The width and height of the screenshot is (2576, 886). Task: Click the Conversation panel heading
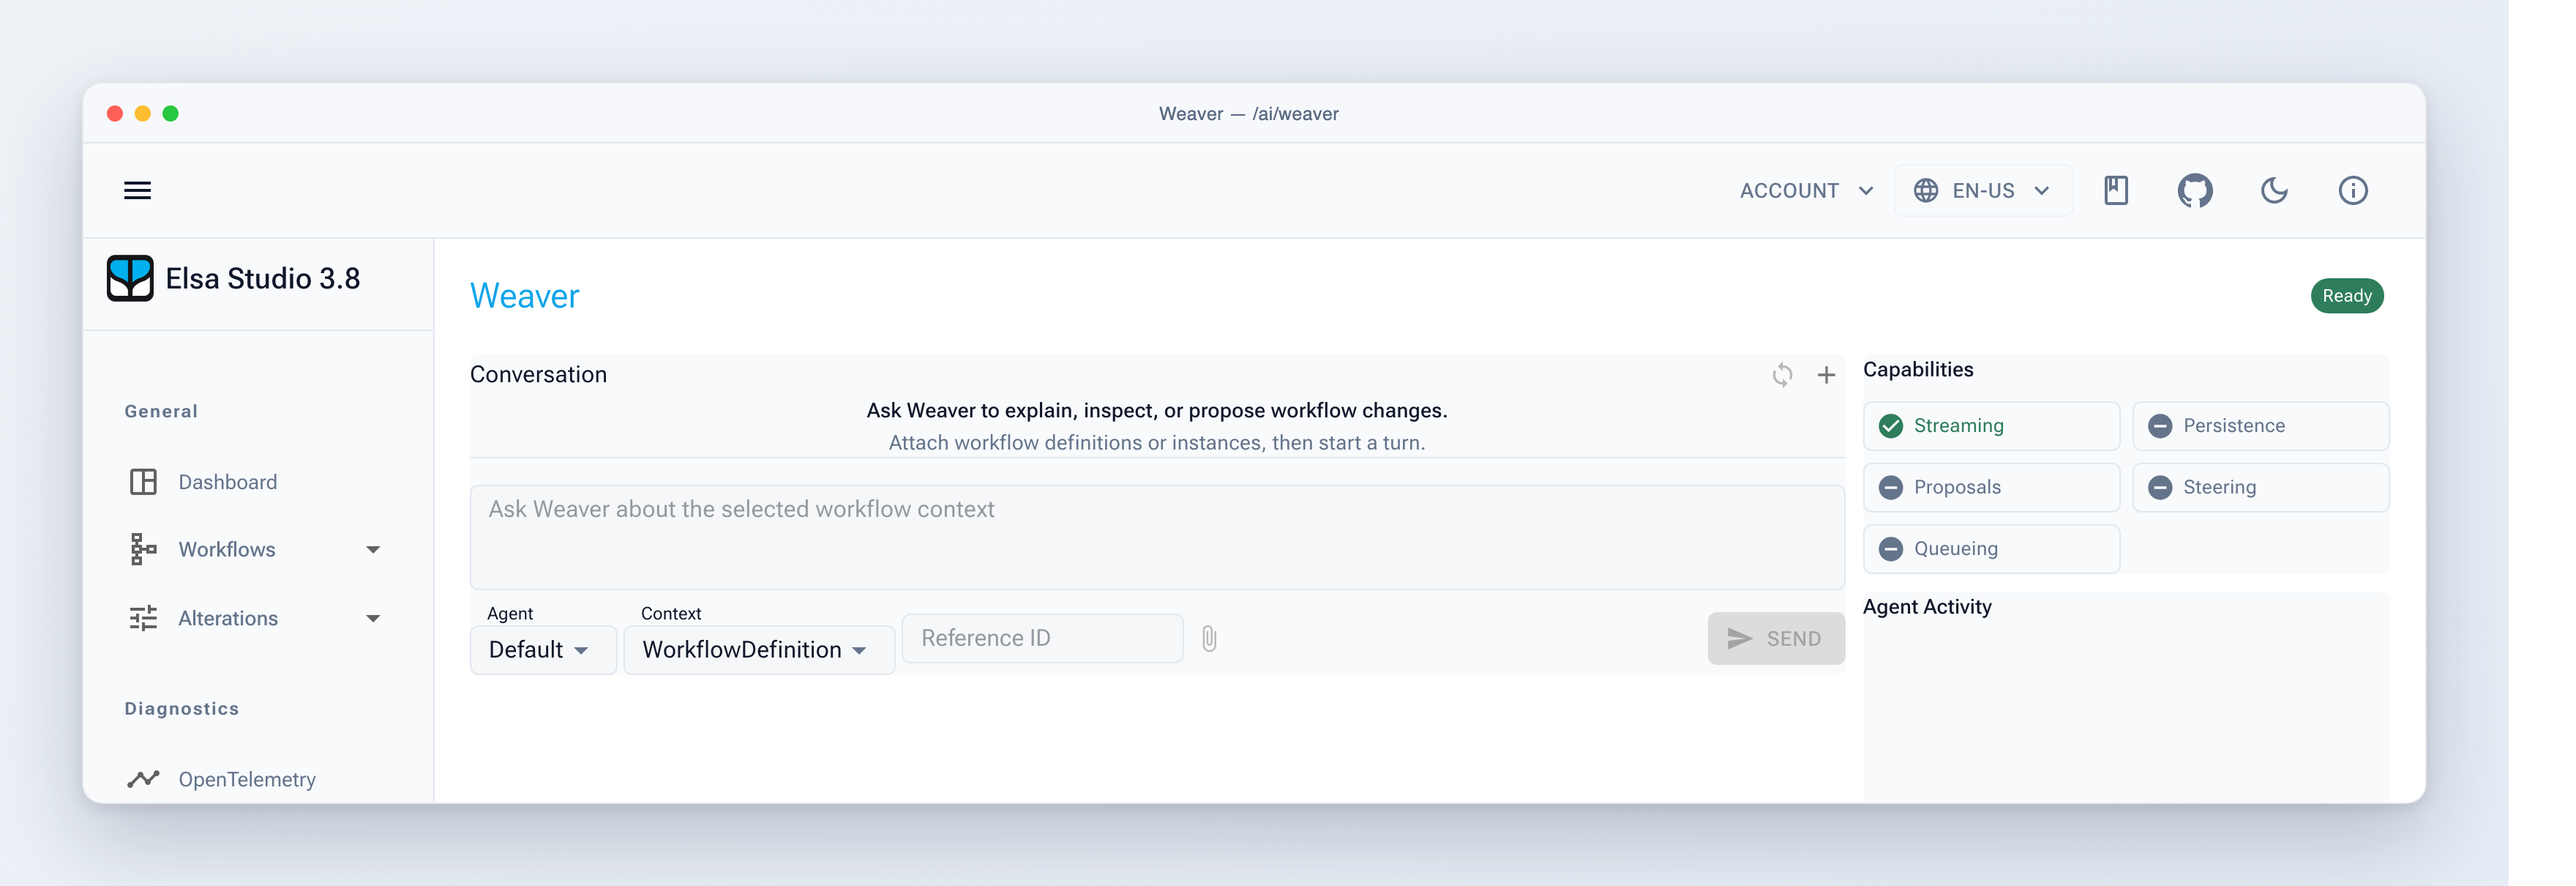[538, 375]
